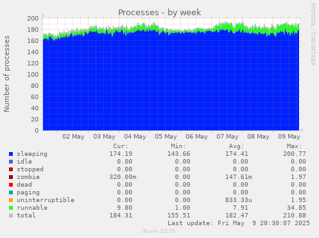
Task: Click the 'Cur:' column header
Action: pyautogui.click(x=121, y=146)
